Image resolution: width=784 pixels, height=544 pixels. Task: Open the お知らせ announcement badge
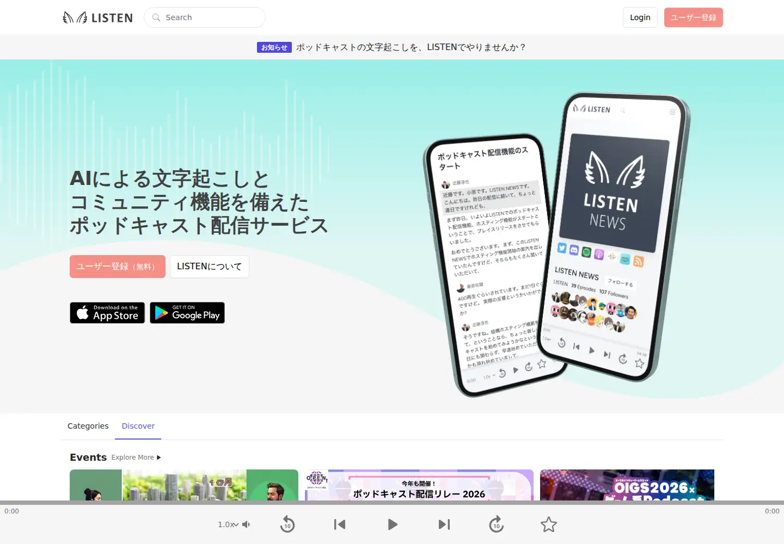tap(274, 47)
